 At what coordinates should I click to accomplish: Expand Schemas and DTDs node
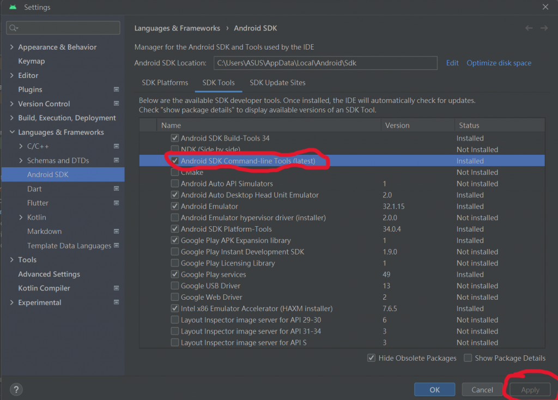click(x=21, y=161)
